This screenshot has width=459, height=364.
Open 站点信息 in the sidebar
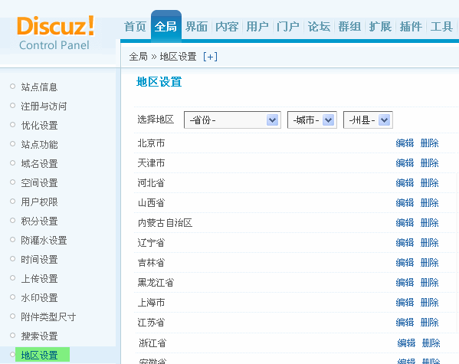39,87
